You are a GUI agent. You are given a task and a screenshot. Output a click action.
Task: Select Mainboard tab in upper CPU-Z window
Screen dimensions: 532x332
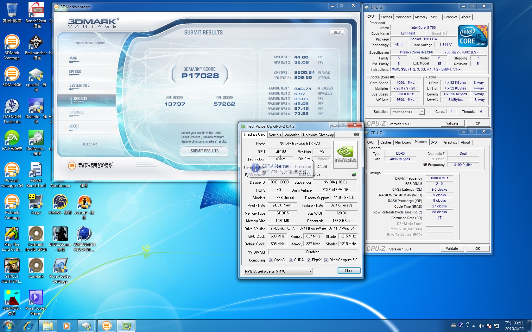point(403,17)
